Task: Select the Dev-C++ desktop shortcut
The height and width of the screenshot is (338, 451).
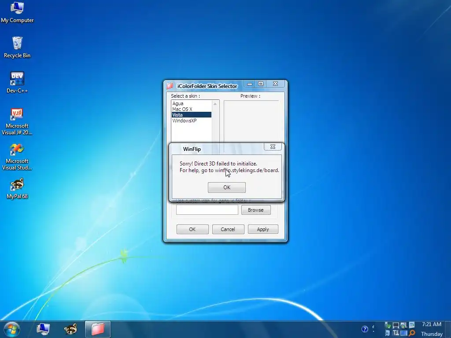Action: coord(17,82)
